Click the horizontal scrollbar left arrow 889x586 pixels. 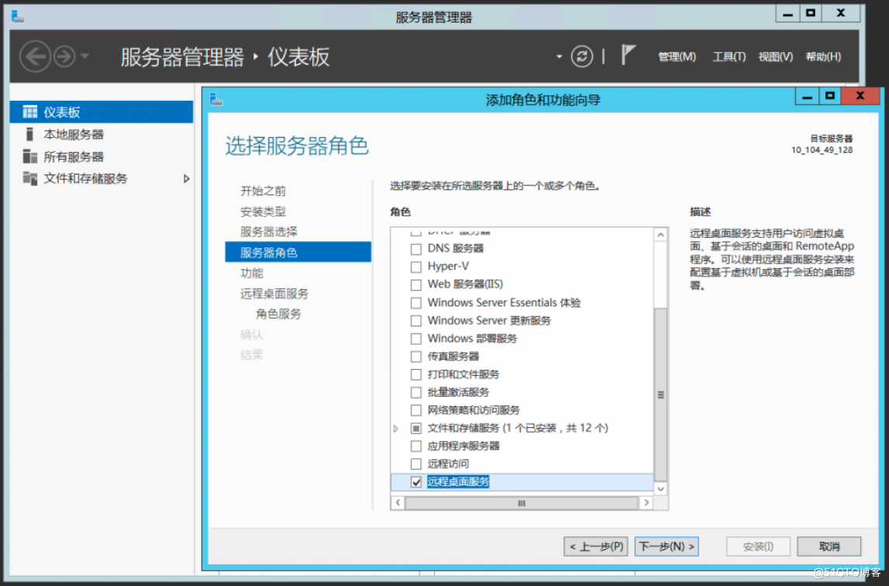[398, 502]
